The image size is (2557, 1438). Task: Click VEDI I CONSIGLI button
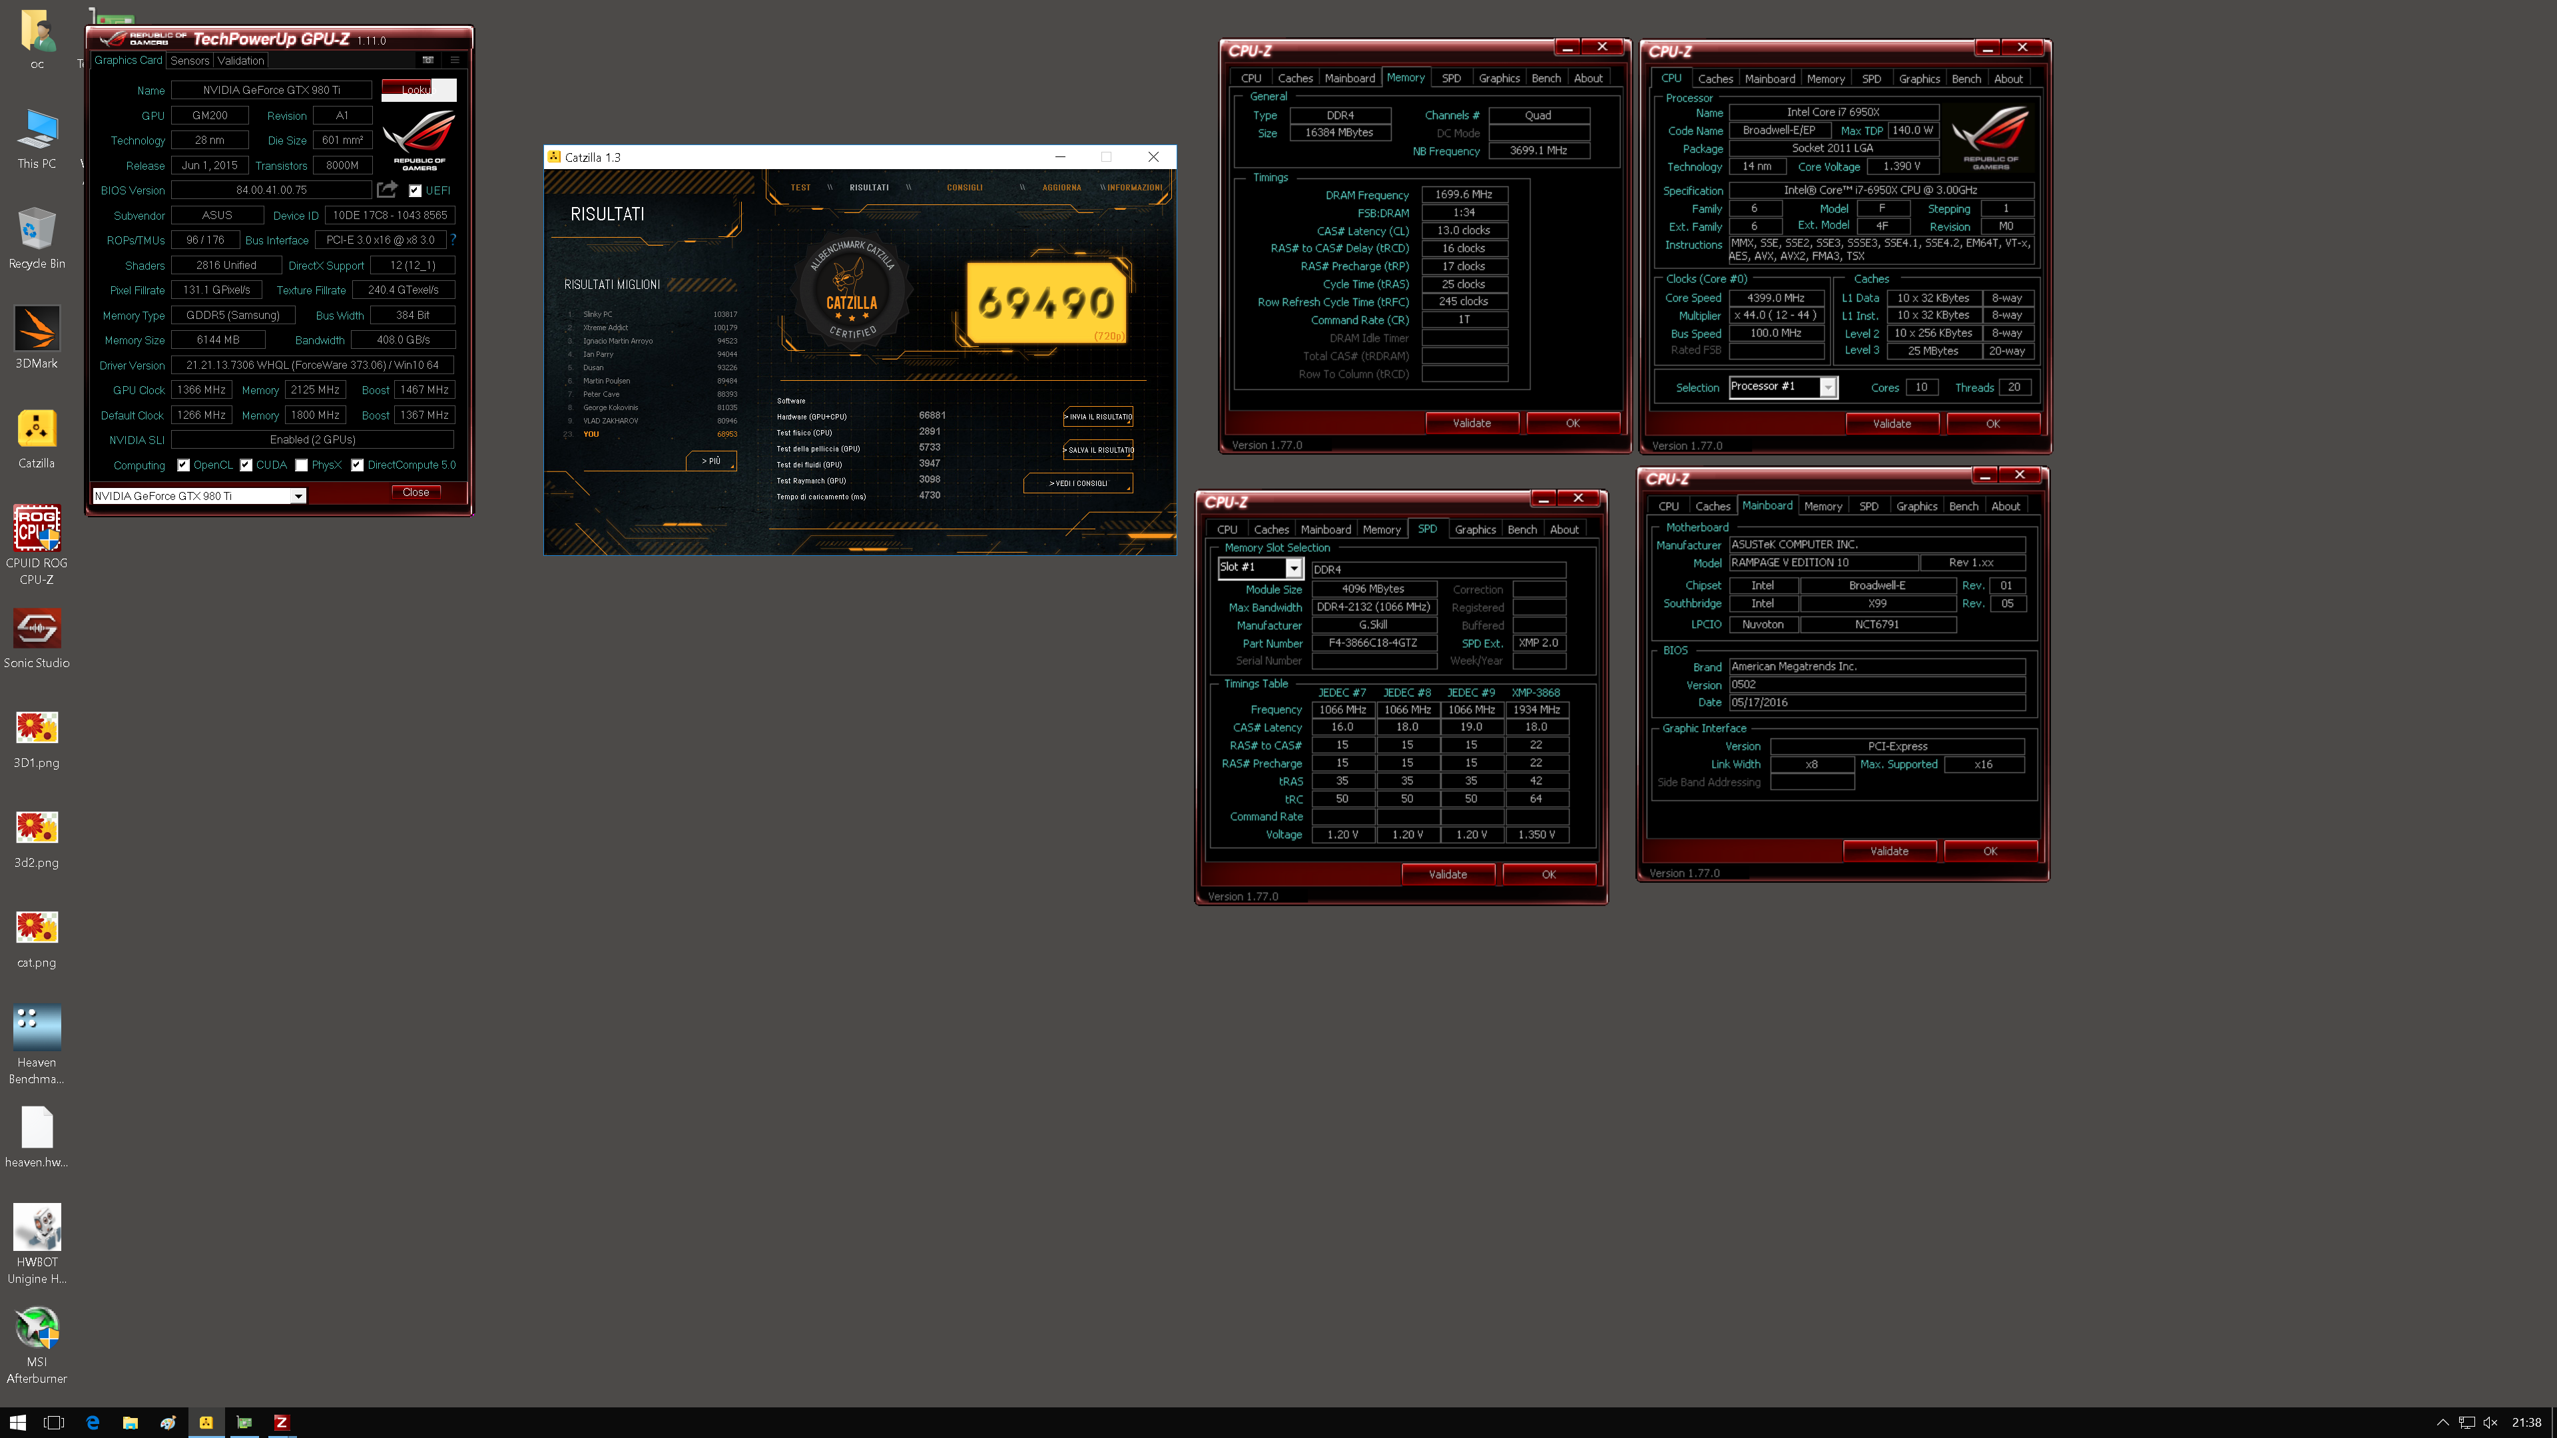1078,483
